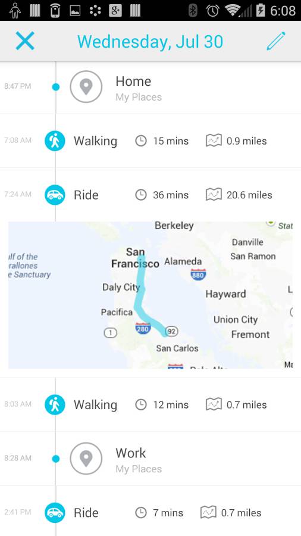Select the Home location pin icon
Image resolution: width=301 pixels, height=536 pixels.
(86, 87)
